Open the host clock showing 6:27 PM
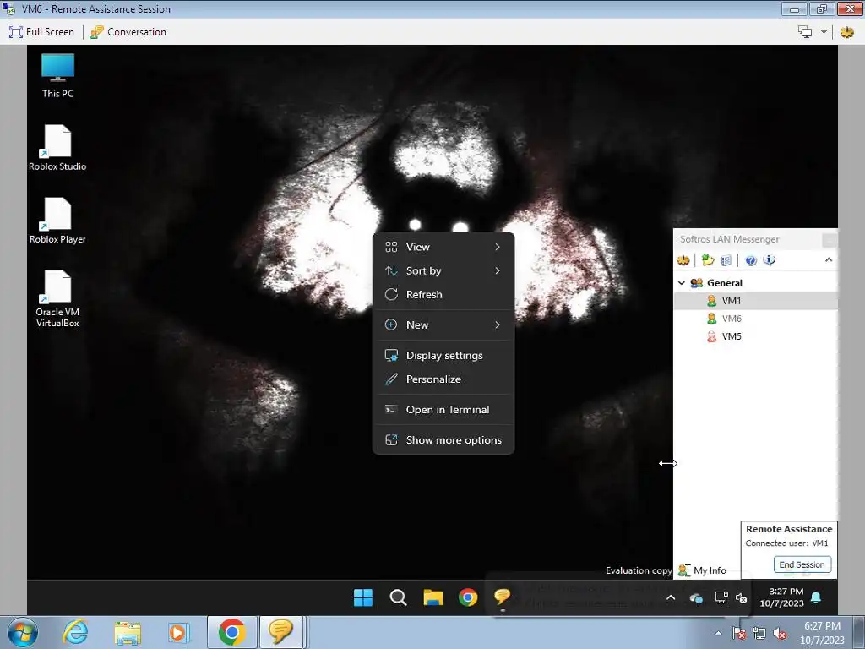The height and width of the screenshot is (649, 865). (x=822, y=633)
